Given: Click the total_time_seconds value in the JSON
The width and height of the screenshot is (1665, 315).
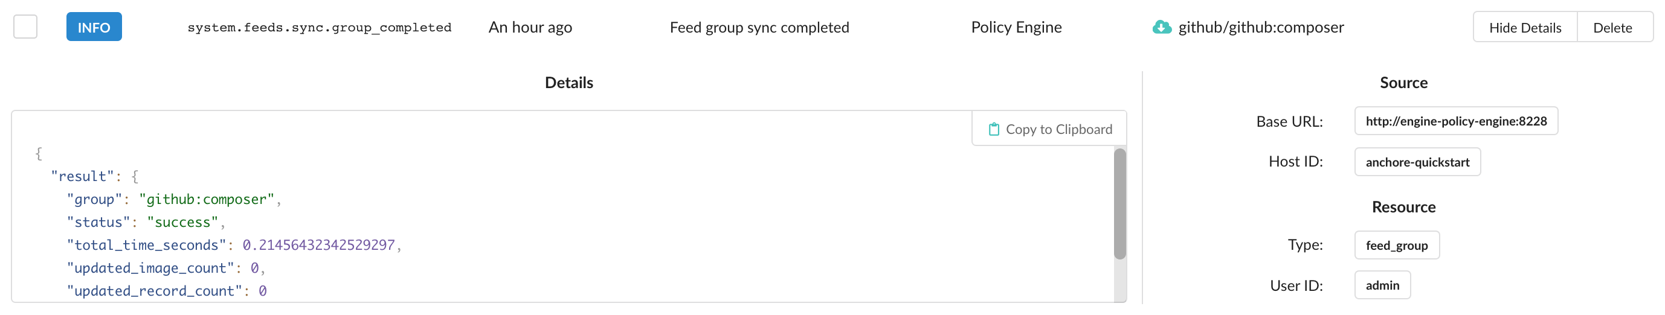Looking at the screenshot, I should [318, 245].
